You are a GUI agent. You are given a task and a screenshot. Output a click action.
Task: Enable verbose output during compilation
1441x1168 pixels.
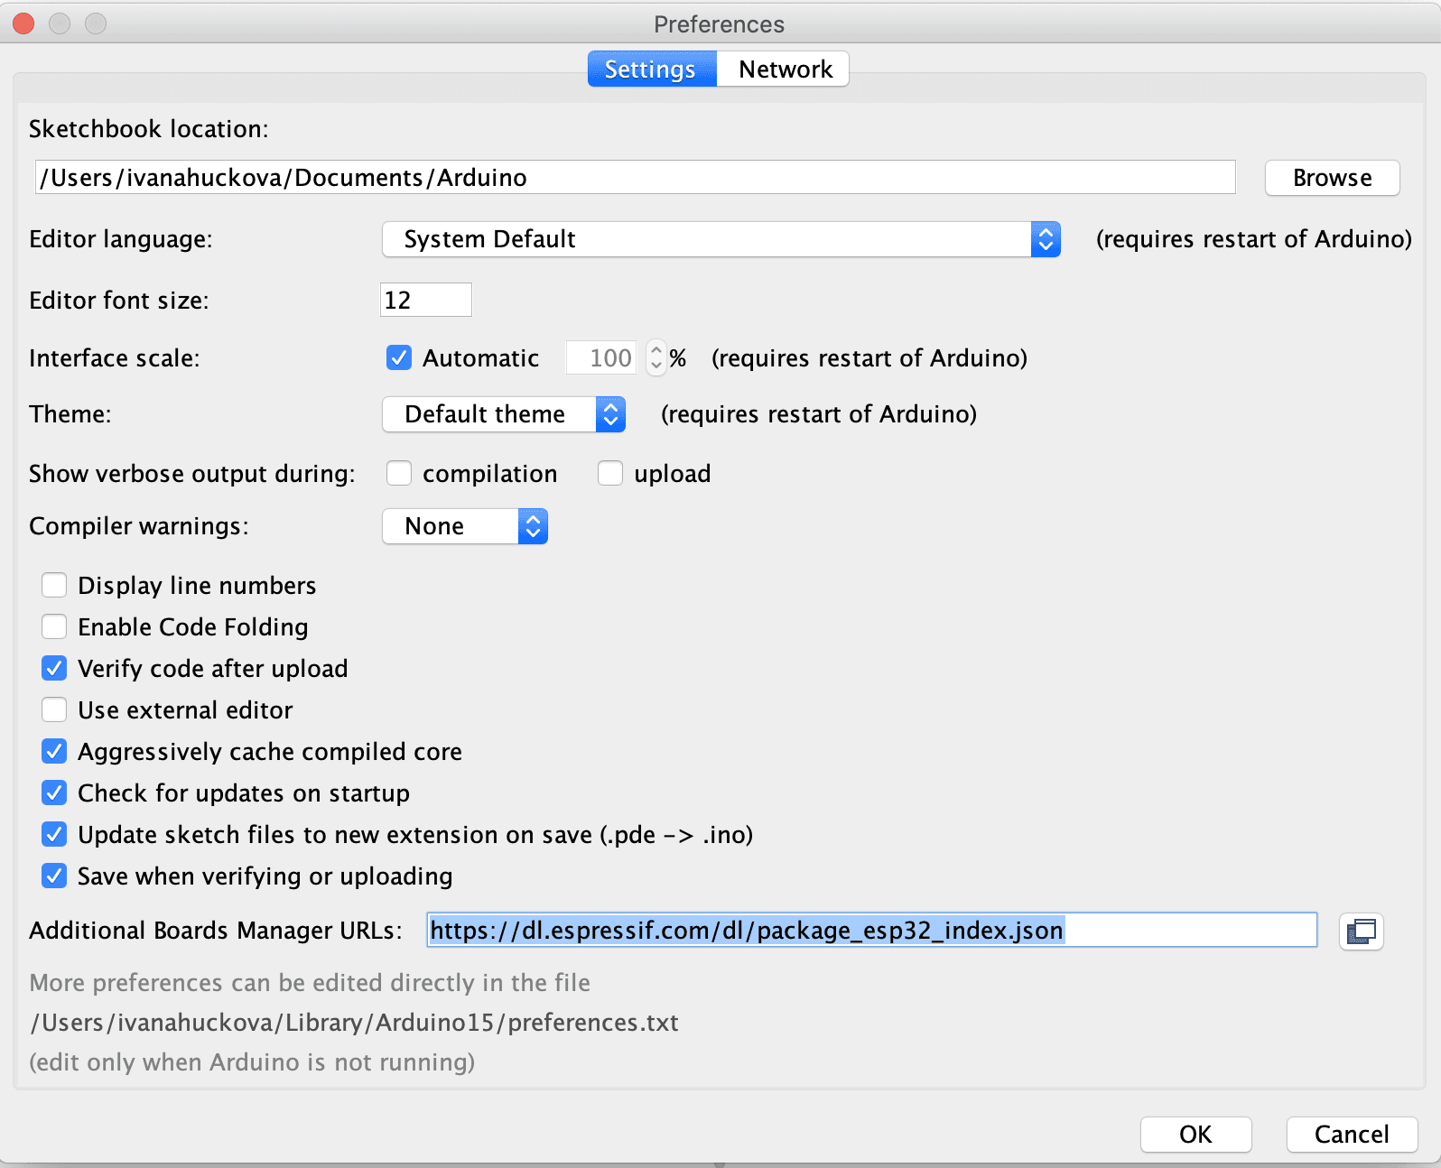point(399,474)
